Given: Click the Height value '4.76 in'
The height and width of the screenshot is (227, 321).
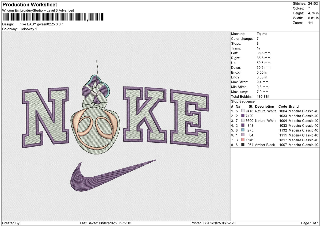Looking at the screenshot, I should coord(313,13).
